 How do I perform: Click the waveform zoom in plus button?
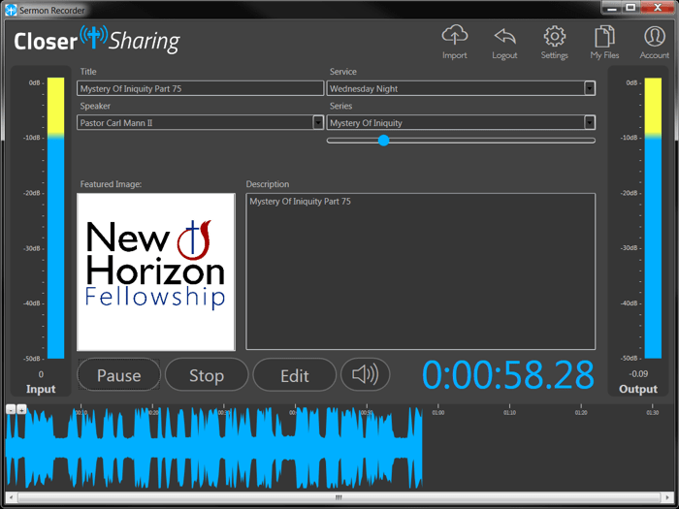point(21,409)
